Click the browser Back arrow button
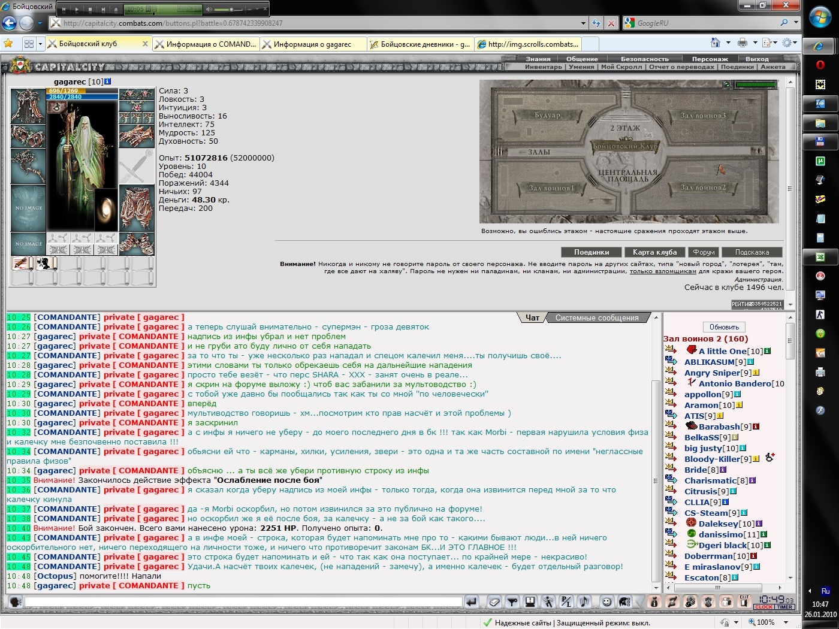This screenshot has height=629, width=839. pyautogui.click(x=10, y=23)
